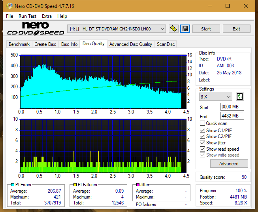
Task: Uncheck Show jitter option
Action: click(202, 142)
